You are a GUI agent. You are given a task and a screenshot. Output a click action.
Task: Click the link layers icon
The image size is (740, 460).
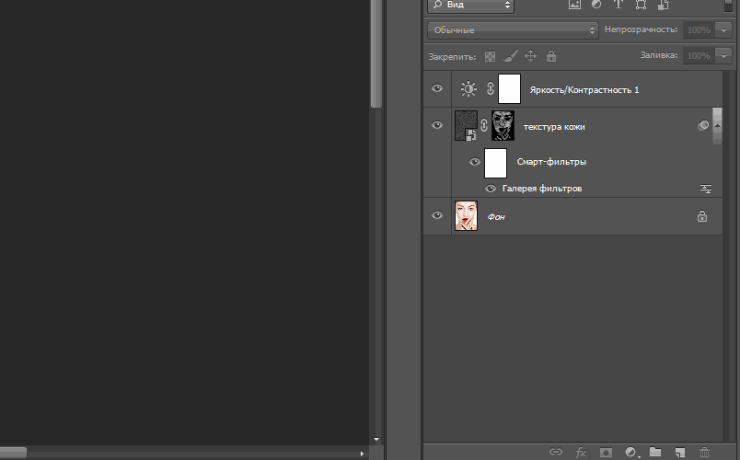tap(555, 453)
